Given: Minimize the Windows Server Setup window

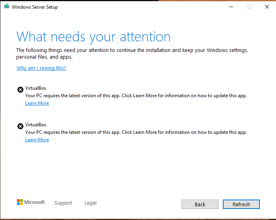Looking at the screenshot, I should pos(231,7).
